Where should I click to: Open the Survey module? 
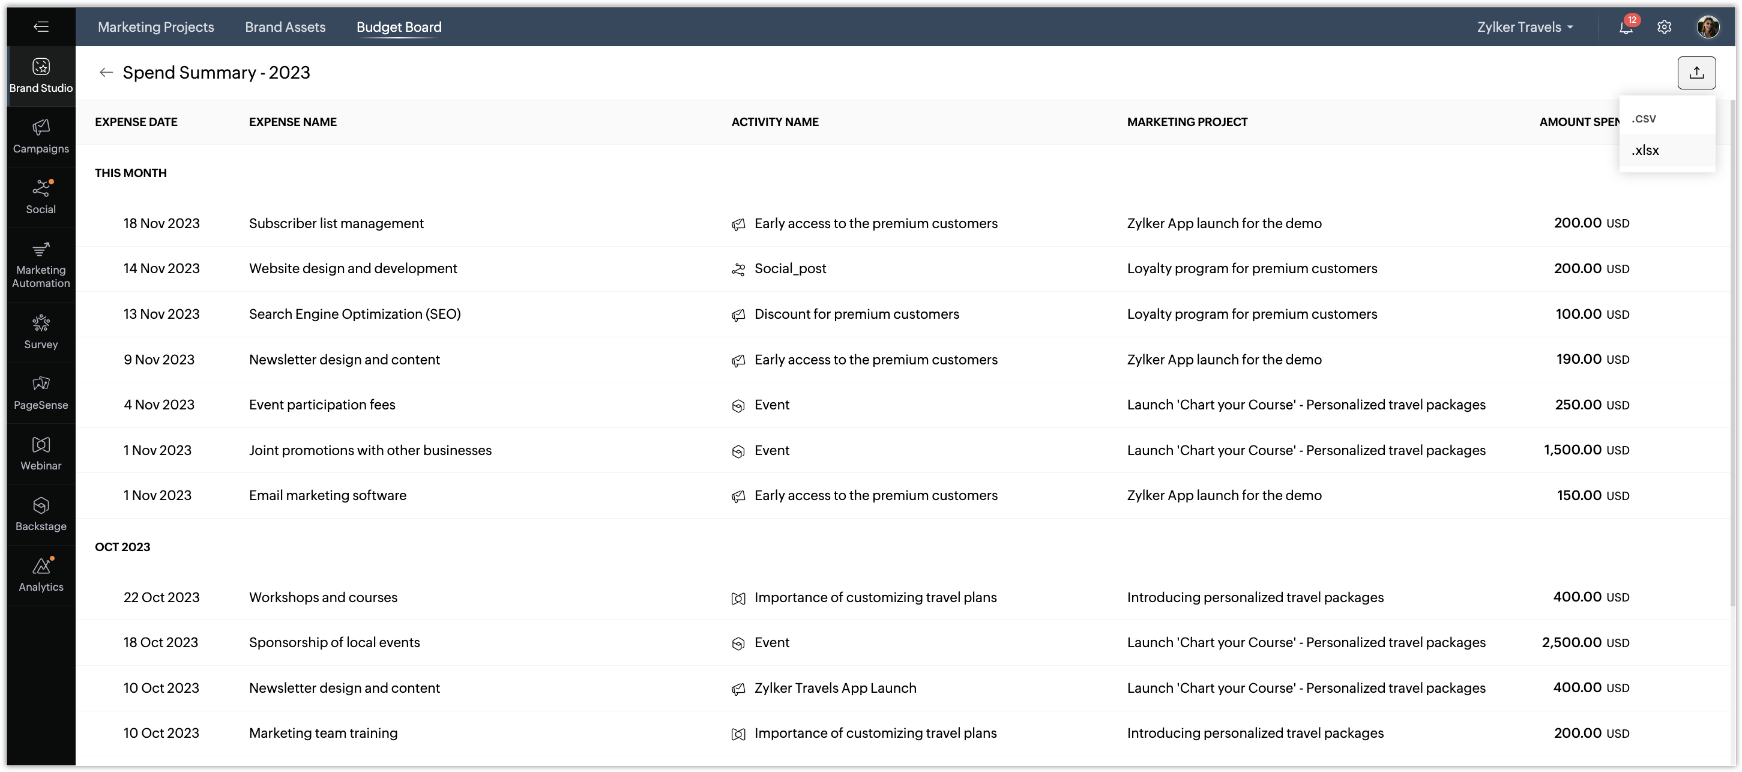(x=41, y=332)
